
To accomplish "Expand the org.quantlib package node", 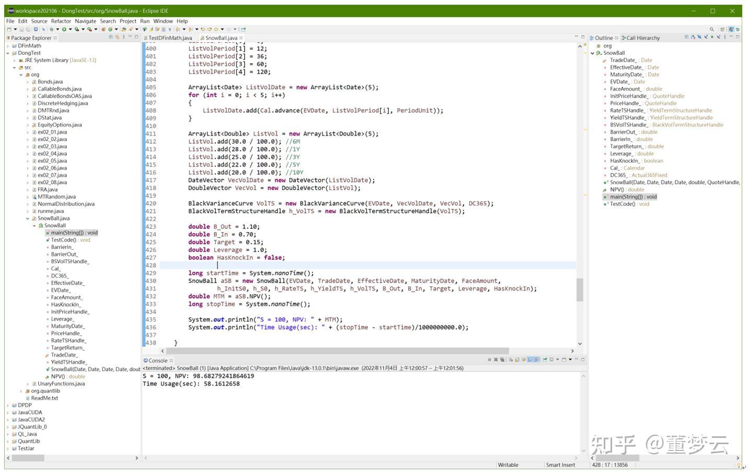I will [x=21, y=391].
